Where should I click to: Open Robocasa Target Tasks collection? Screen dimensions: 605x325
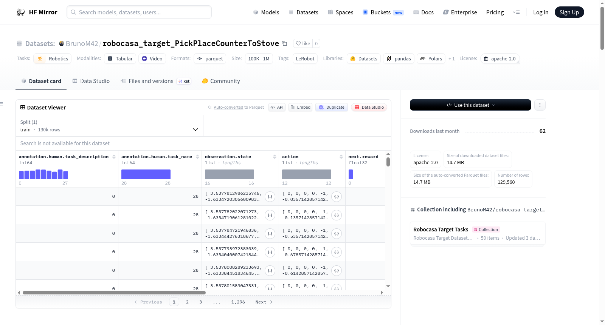point(478,233)
